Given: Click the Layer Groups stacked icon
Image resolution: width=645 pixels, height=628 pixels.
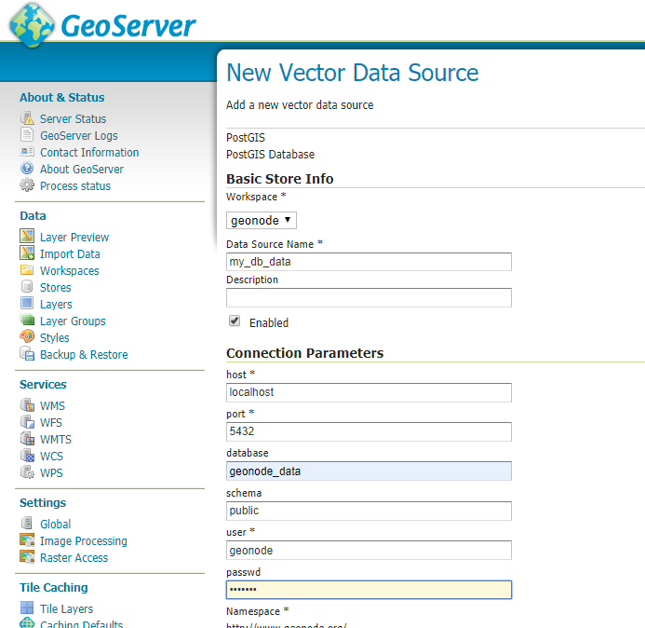Looking at the screenshot, I should click(x=27, y=320).
